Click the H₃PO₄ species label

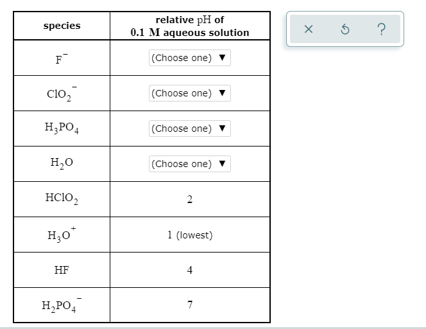(62, 128)
